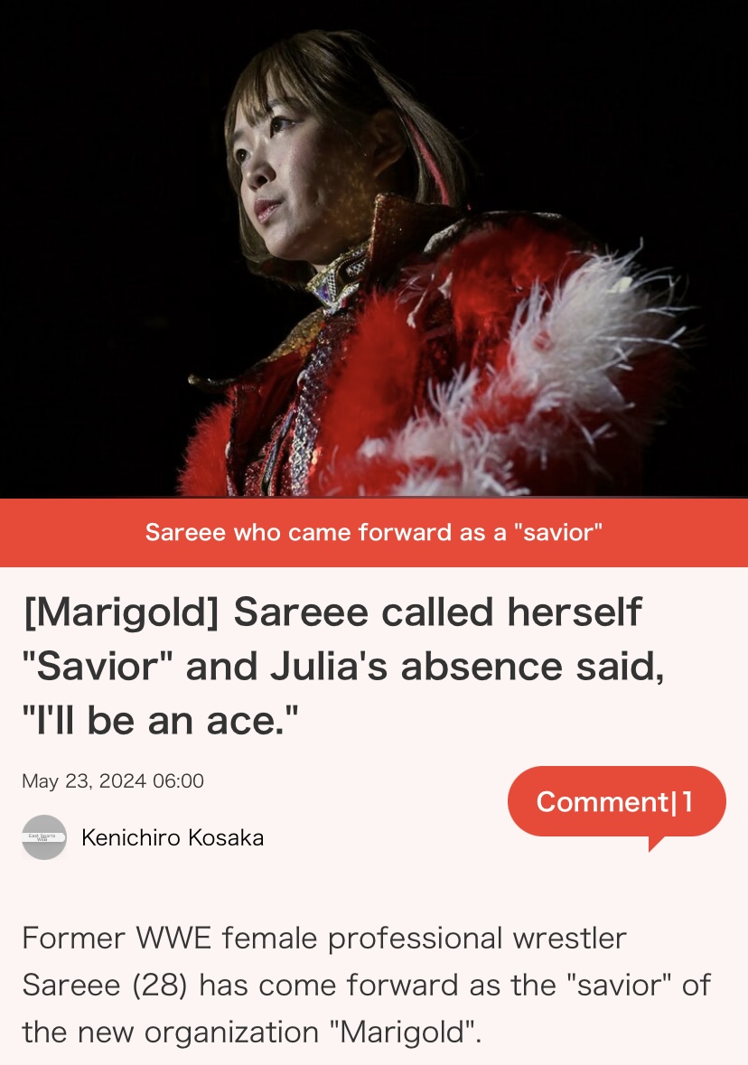Tap "Sareee (28)" in the paragraph
The height and width of the screenshot is (1065, 748).
(105, 985)
